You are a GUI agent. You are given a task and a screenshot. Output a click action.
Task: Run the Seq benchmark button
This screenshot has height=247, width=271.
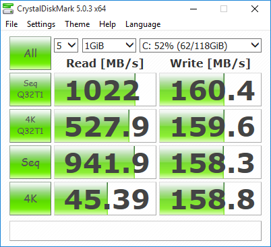(30, 162)
